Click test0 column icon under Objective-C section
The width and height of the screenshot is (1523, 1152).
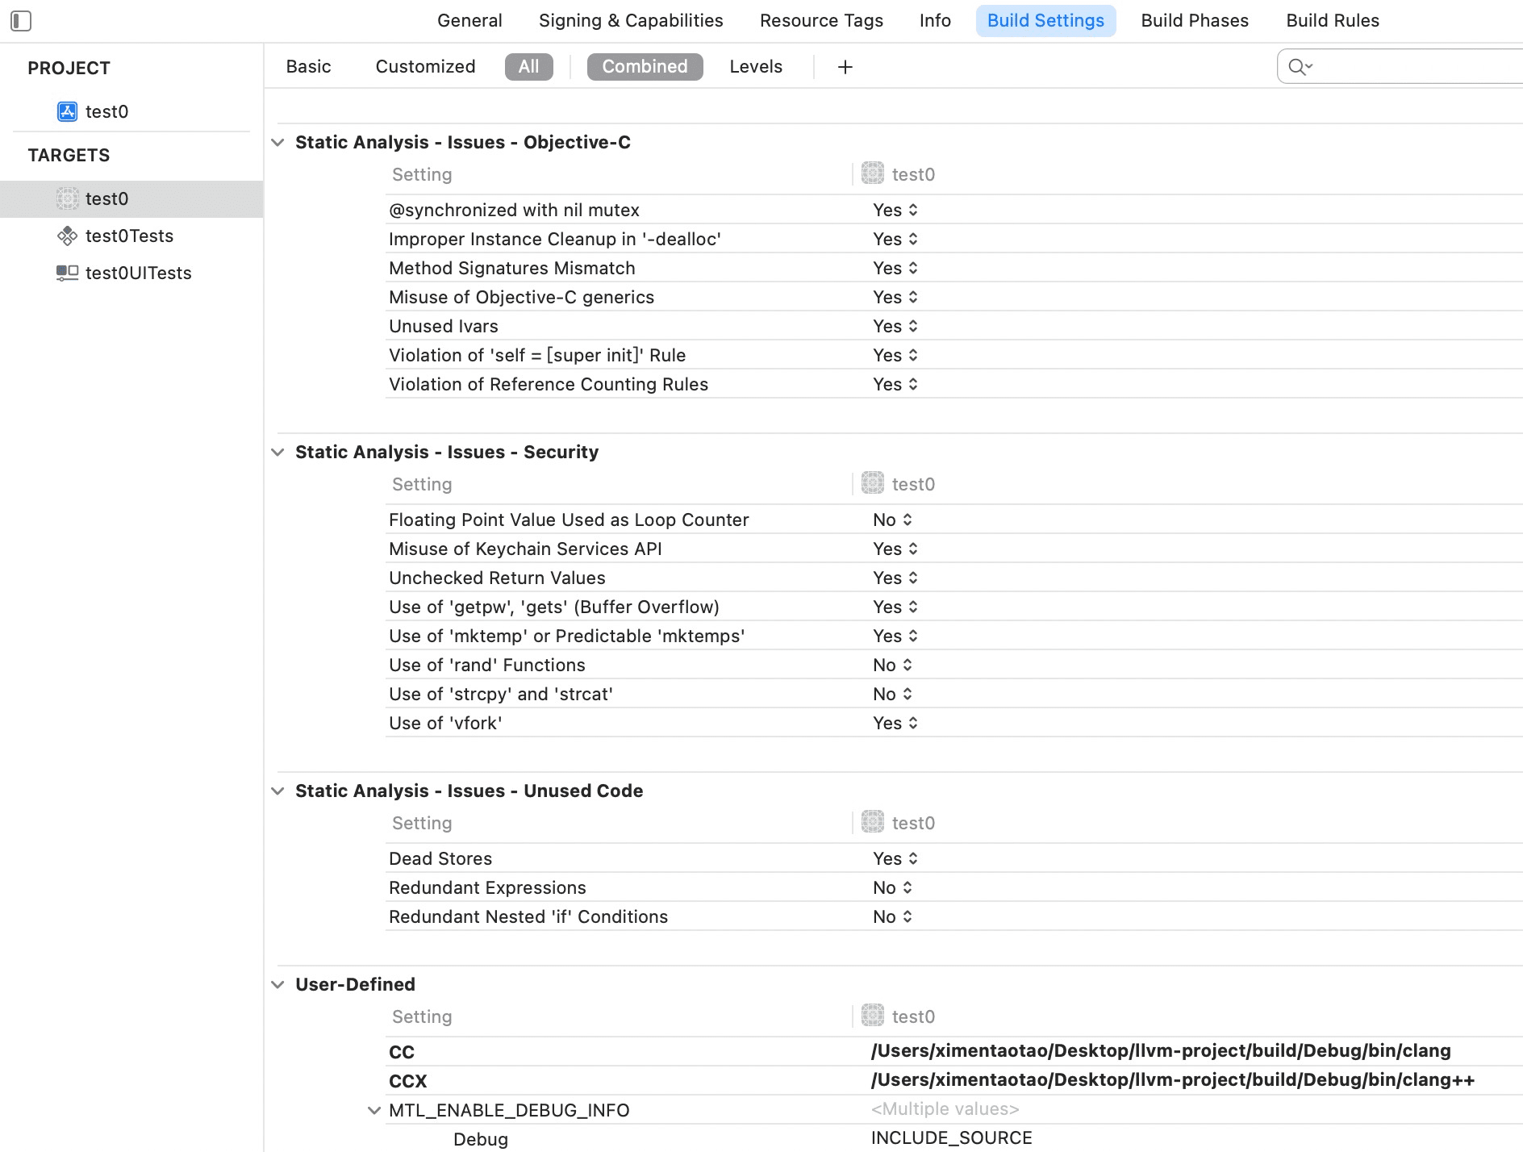[x=873, y=173]
